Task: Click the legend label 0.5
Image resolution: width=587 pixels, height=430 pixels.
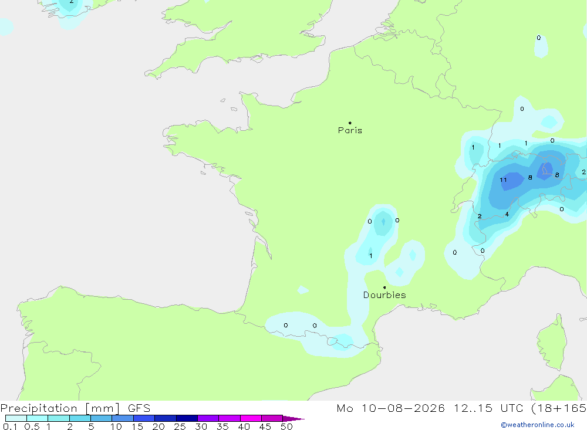Action: tap(32, 426)
